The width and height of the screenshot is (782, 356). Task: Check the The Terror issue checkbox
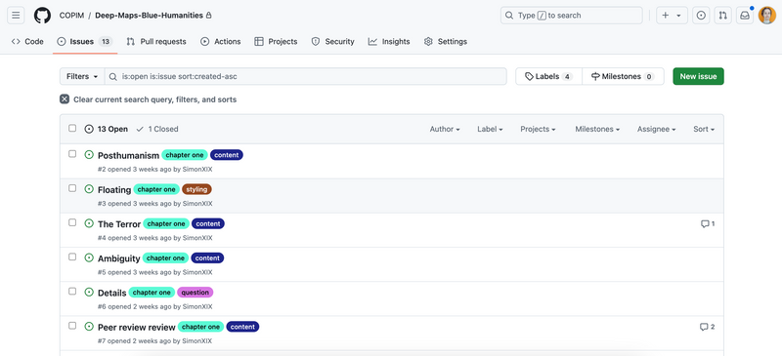click(72, 222)
